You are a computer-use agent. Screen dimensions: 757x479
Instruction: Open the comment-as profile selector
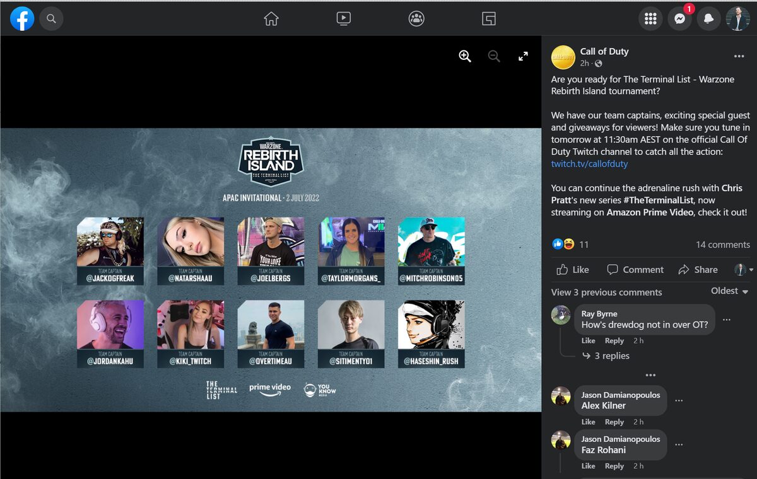(x=744, y=270)
